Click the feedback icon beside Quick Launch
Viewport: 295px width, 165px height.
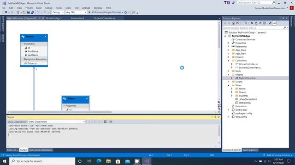[234, 3]
